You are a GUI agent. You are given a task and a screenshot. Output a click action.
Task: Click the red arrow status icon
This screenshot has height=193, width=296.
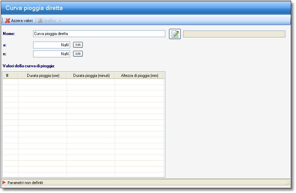(x=4, y=182)
